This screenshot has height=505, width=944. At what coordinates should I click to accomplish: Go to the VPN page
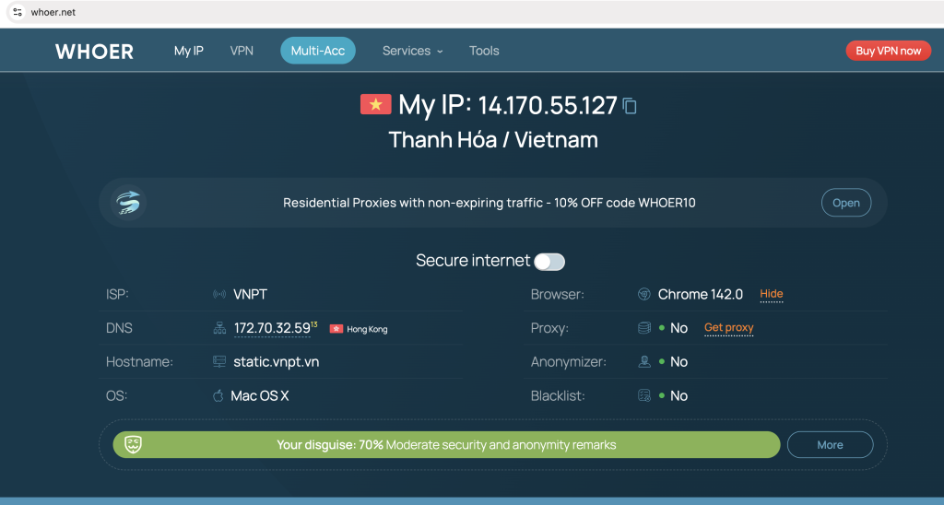[x=242, y=51]
